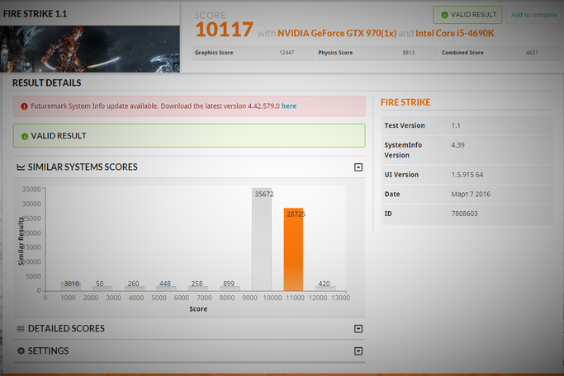
Task: Click the 260 bar label in chart
Action: point(134,284)
